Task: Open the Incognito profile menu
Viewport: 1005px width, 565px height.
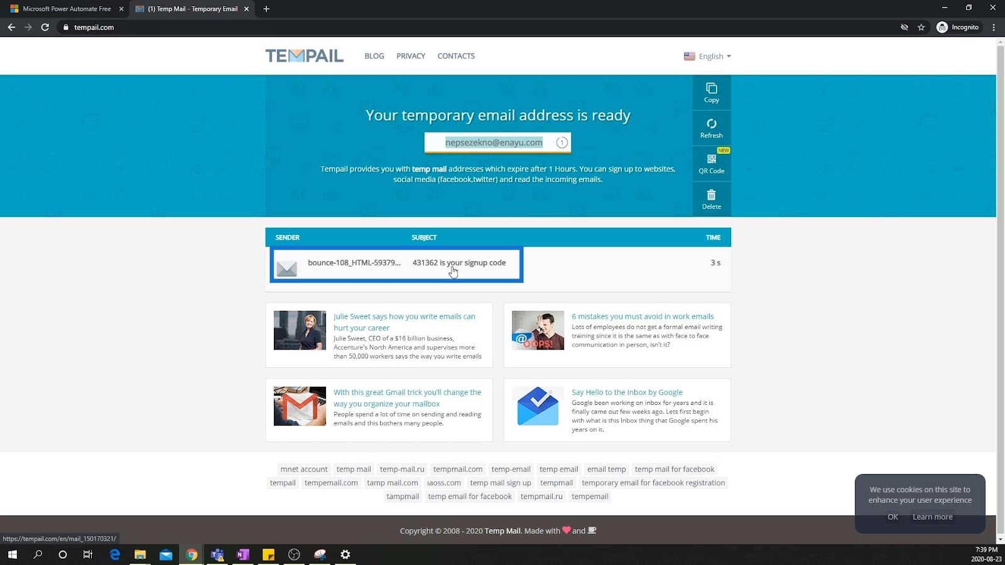Action: click(x=958, y=27)
